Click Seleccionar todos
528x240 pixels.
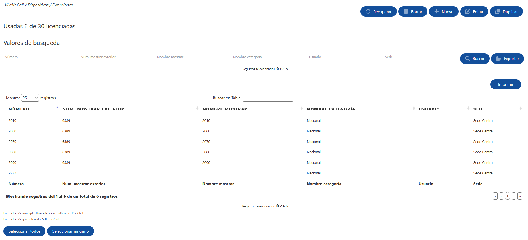click(24, 231)
